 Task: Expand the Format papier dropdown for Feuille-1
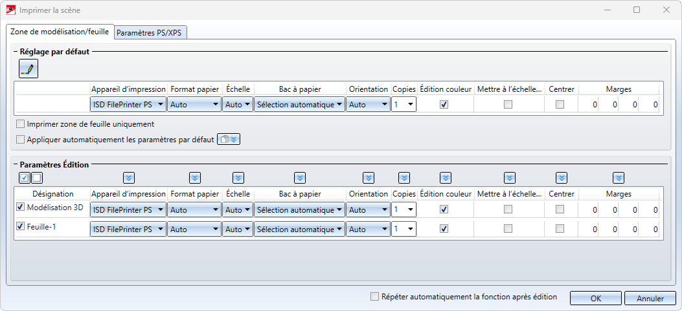(x=194, y=229)
